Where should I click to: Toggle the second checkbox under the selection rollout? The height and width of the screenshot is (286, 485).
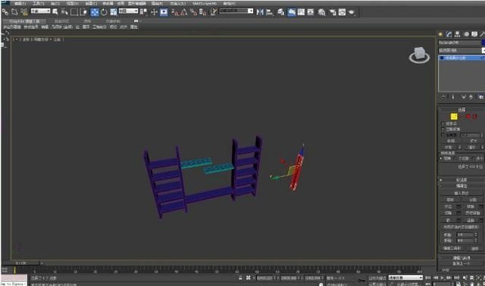pyautogui.click(x=443, y=129)
